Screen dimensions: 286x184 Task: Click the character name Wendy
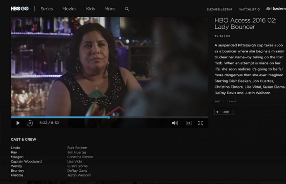point(17,166)
